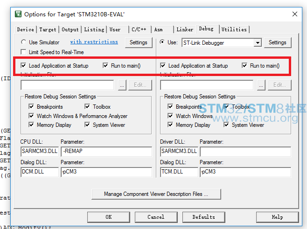Toggle ST-Link Run to main() checkbox
The image size is (307, 229).
[244, 65]
